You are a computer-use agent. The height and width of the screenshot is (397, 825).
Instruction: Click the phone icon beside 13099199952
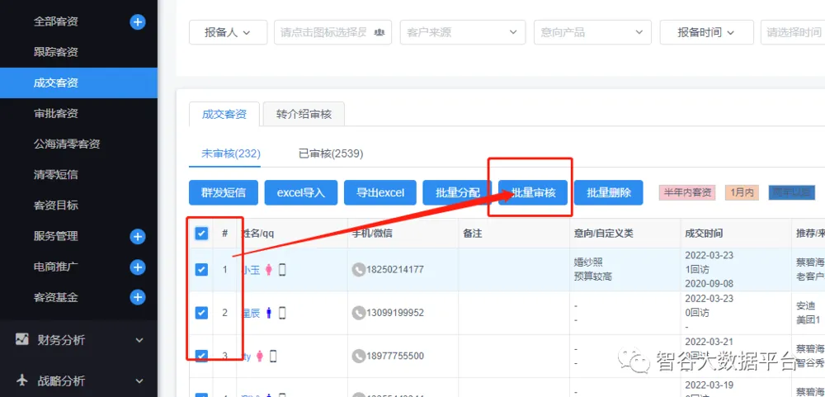[x=358, y=313]
